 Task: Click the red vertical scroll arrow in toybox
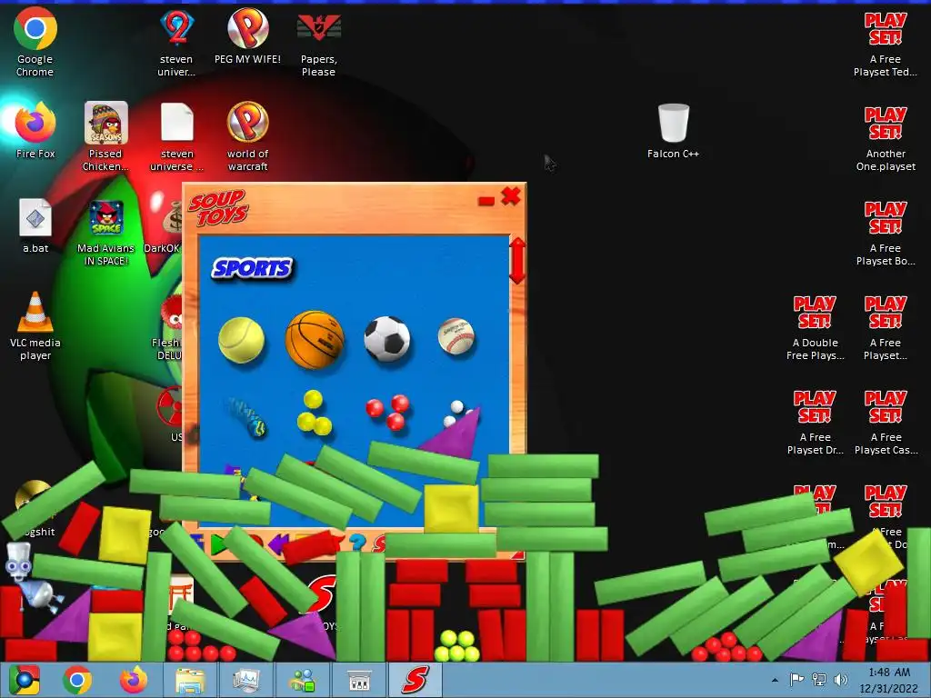[517, 261]
